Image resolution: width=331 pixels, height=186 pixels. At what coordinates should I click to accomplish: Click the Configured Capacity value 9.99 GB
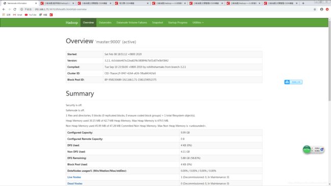click(185, 133)
